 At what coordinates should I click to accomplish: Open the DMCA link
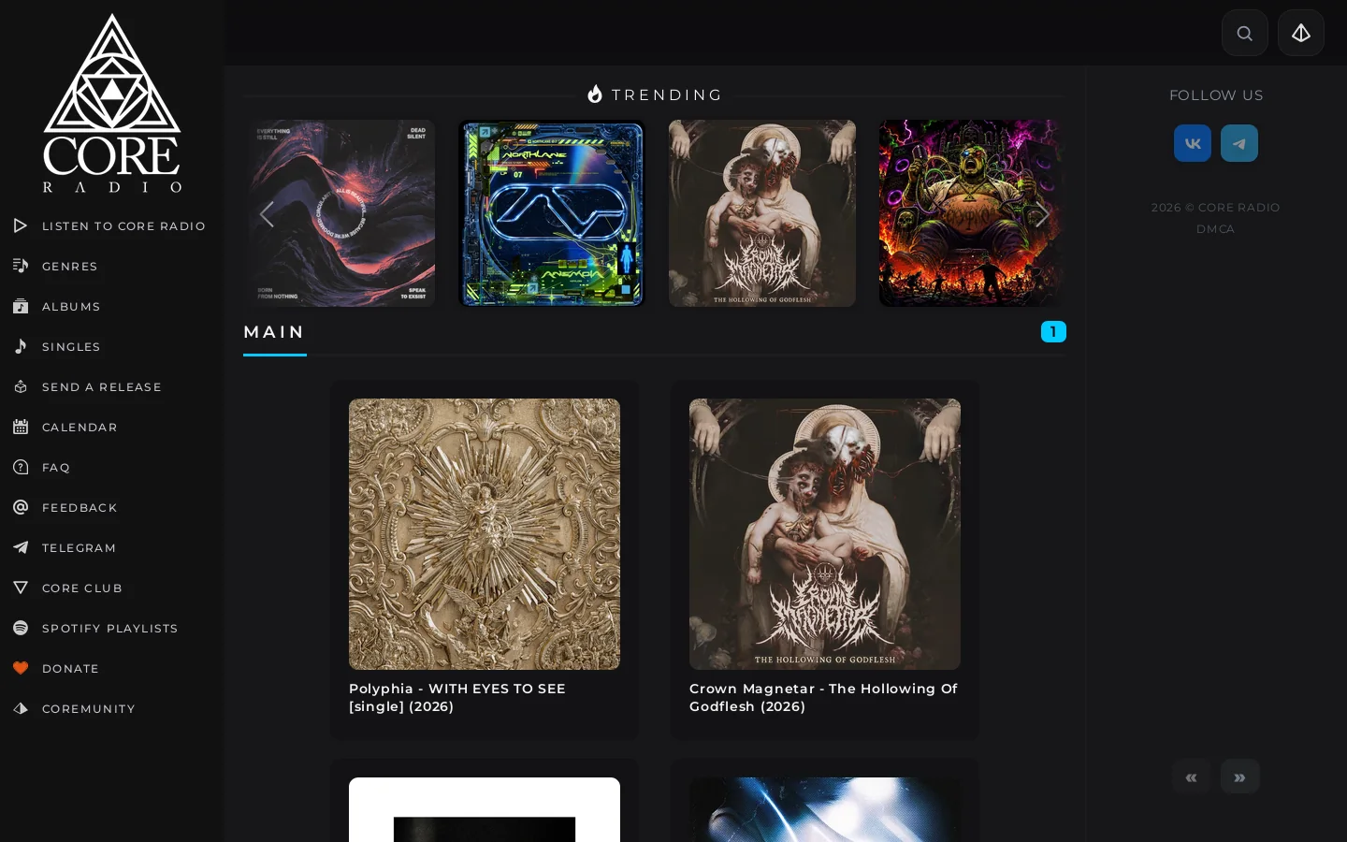click(x=1215, y=228)
